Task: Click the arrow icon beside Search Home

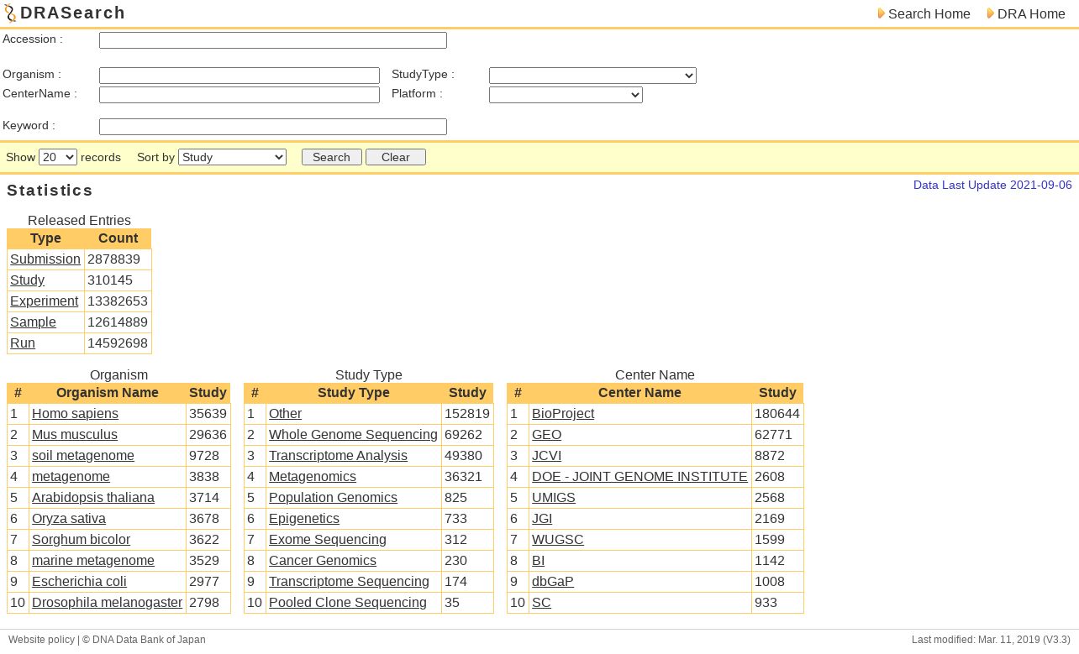Action: tap(881, 13)
